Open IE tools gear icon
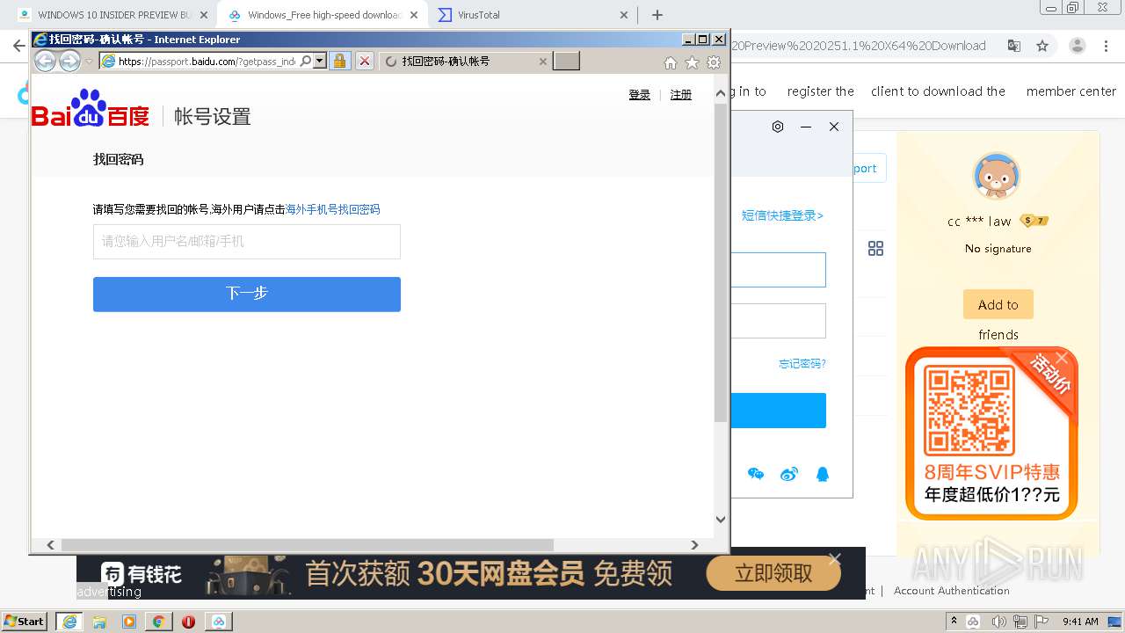Image resolution: width=1125 pixels, height=633 pixels. (x=714, y=62)
